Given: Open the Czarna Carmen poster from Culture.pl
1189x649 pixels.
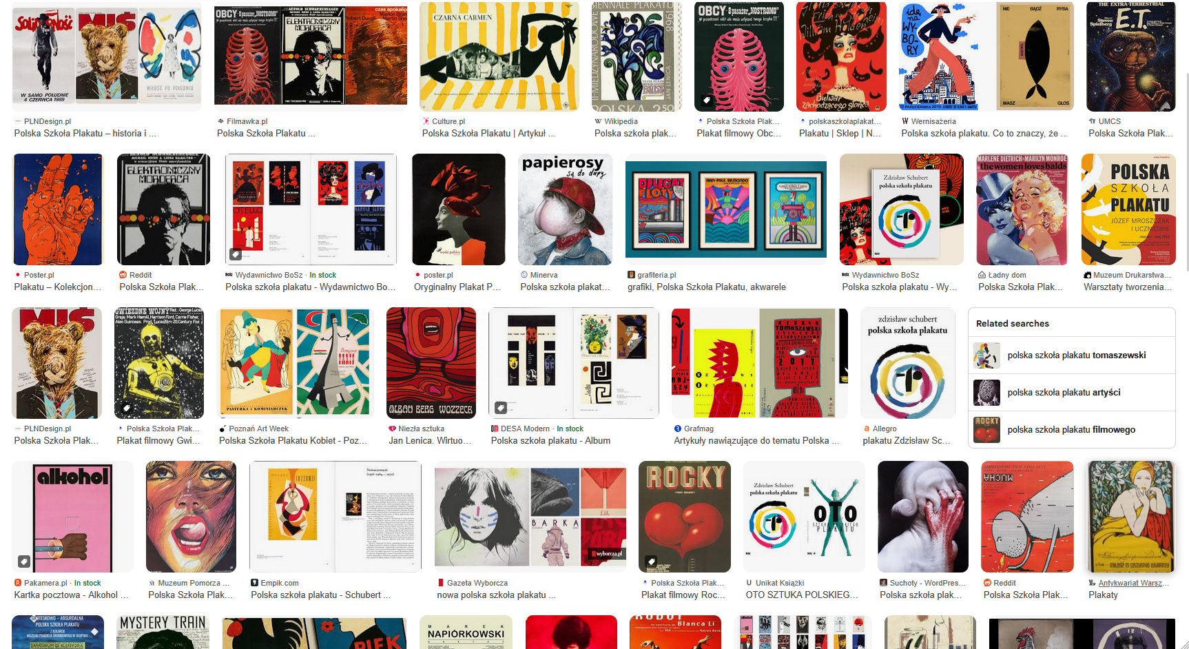Looking at the screenshot, I should point(499,56).
